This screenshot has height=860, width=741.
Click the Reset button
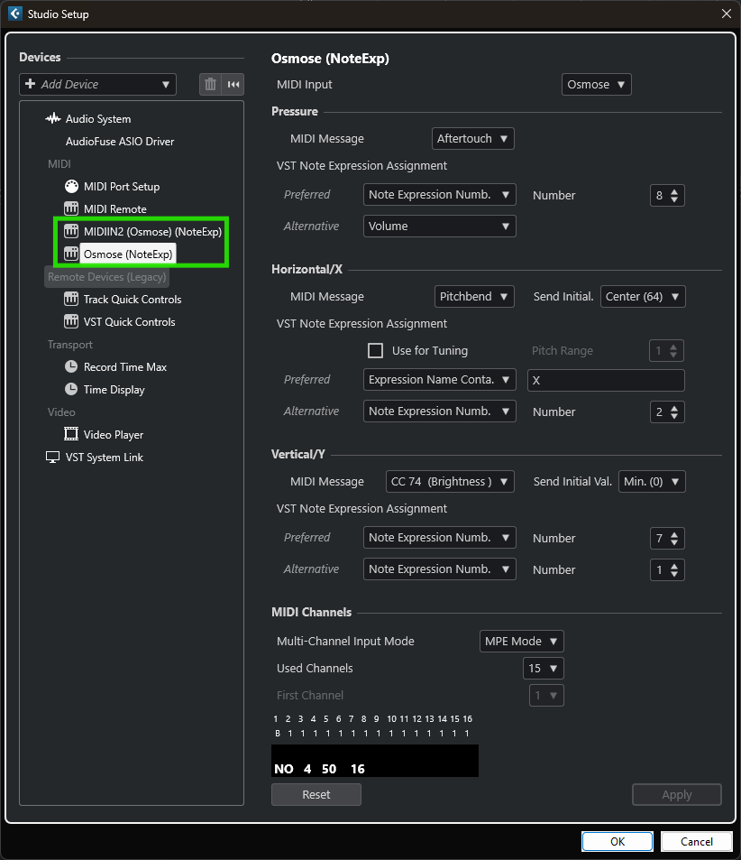click(x=316, y=795)
